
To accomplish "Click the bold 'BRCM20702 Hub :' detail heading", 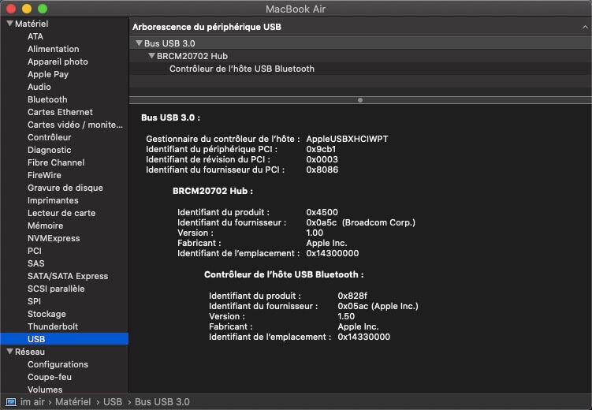I will click(213, 191).
